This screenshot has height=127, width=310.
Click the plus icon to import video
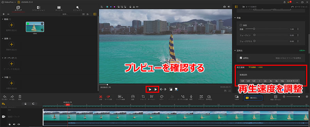pyautogui.click(x=11, y=25)
